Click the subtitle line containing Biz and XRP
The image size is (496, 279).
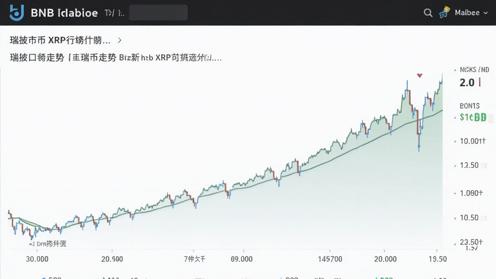click(x=116, y=58)
